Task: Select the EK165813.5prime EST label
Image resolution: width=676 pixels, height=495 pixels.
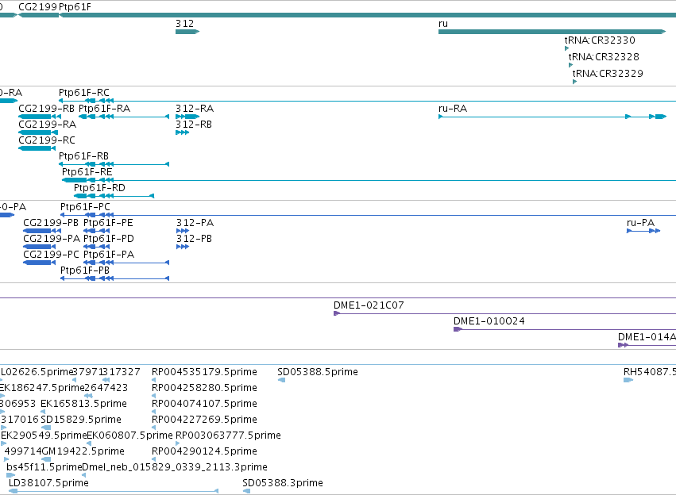Action: tap(83, 404)
